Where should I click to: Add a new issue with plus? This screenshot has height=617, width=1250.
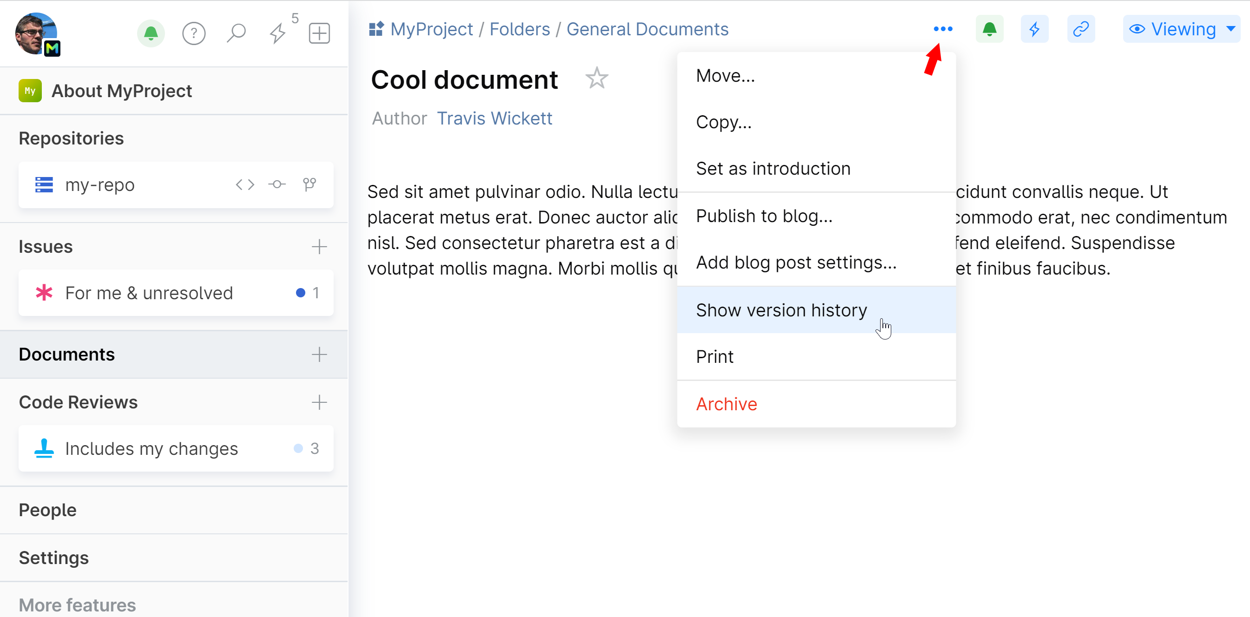click(x=319, y=246)
